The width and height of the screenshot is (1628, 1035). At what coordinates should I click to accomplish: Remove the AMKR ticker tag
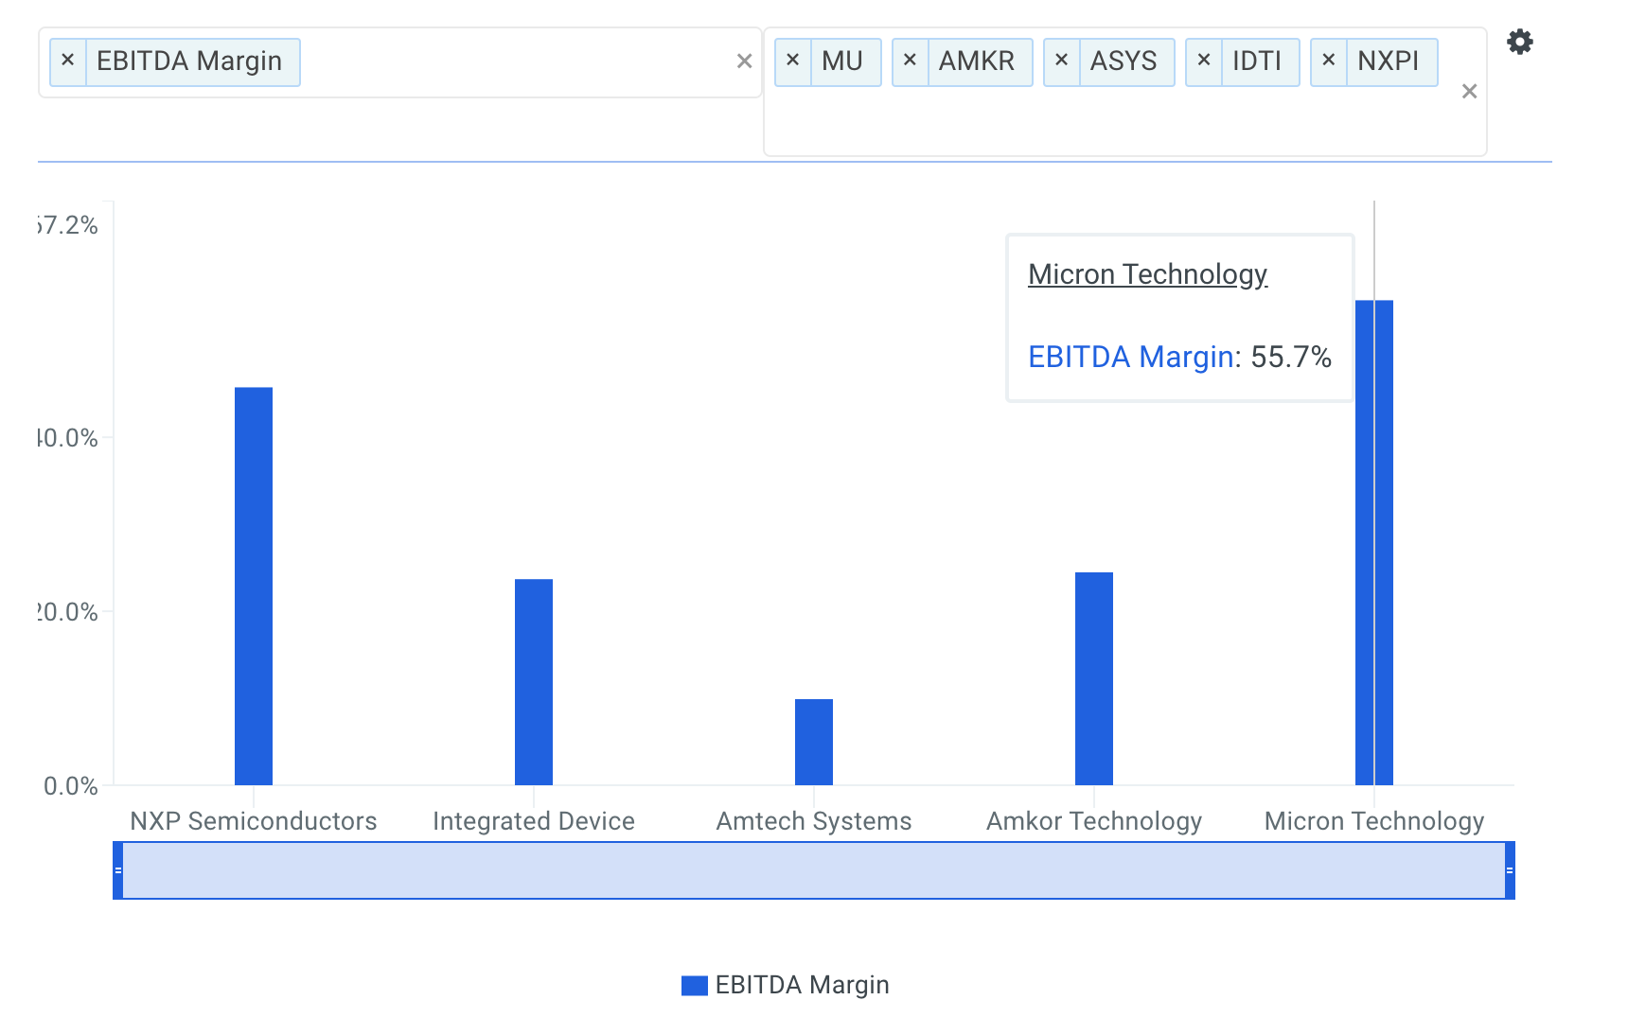[911, 61]
